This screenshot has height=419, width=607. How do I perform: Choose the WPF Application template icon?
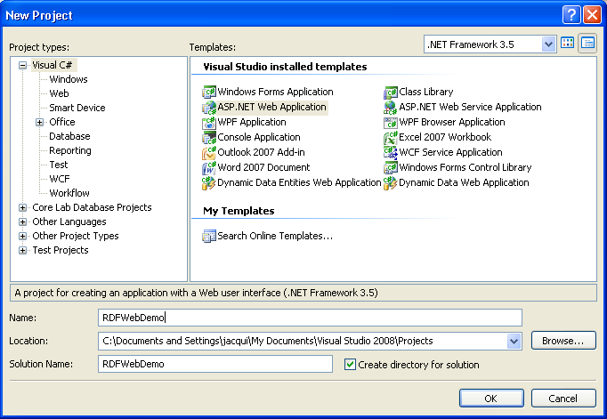point(209,122)
